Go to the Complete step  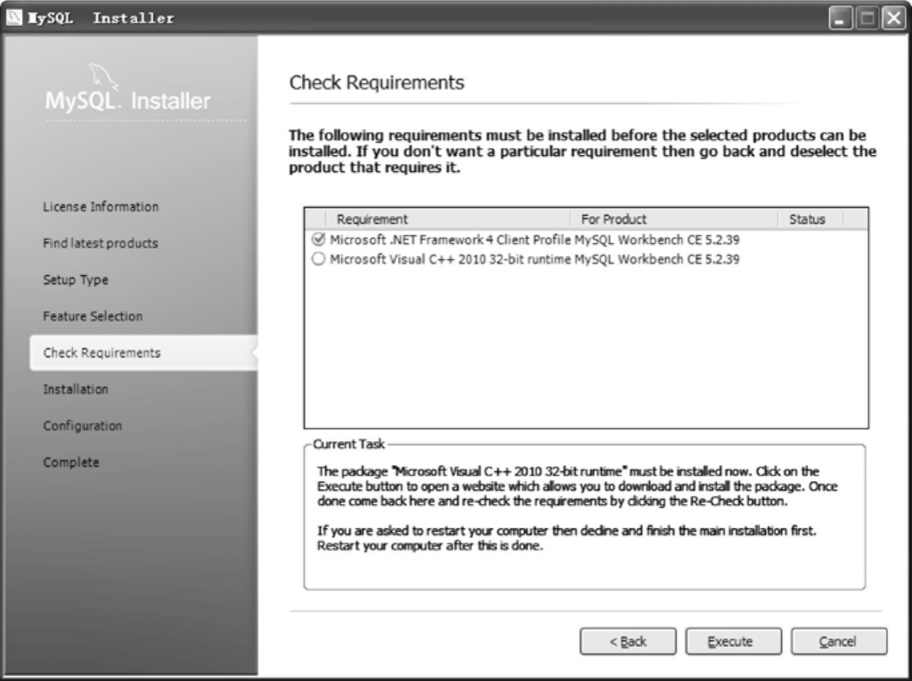pos(71,462)
